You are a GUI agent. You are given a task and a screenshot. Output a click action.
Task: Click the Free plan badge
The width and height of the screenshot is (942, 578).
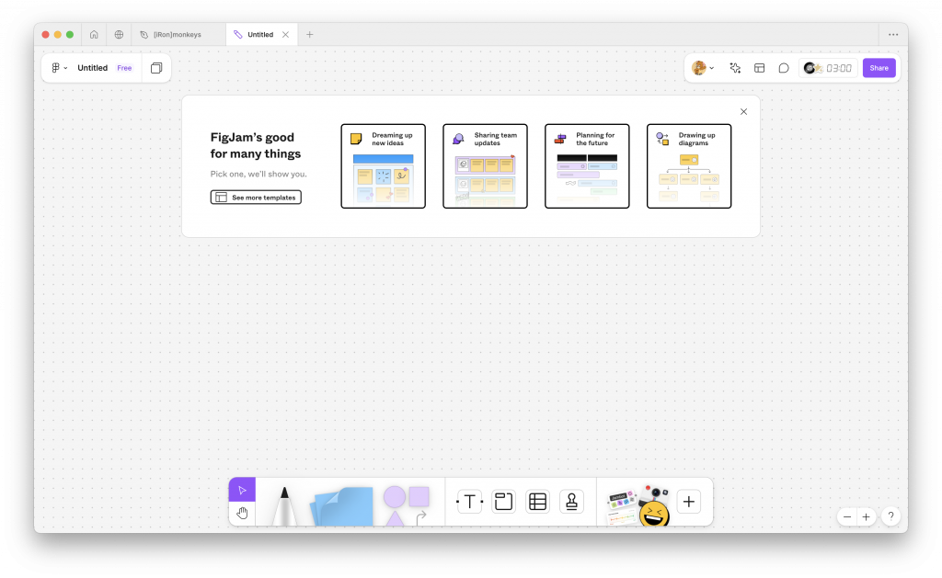click(x=124, y=68)
